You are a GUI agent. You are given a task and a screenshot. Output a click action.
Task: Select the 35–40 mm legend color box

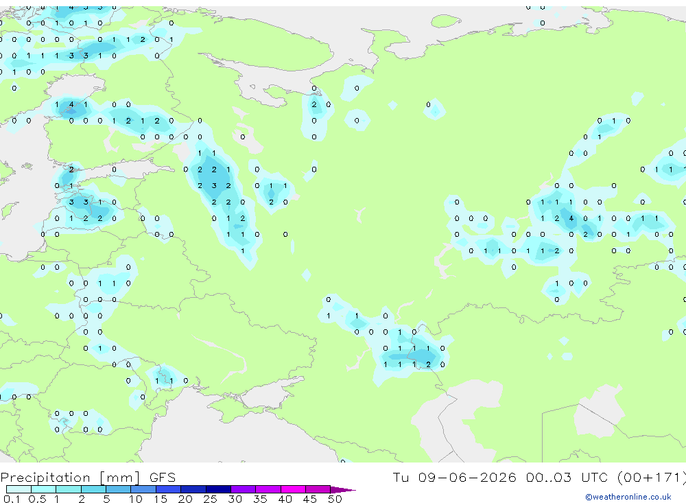pos(268,489)
